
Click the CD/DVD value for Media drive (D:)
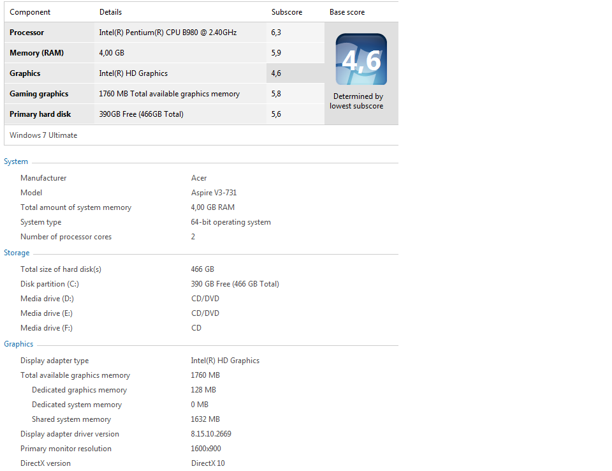(x=205, y=299)
